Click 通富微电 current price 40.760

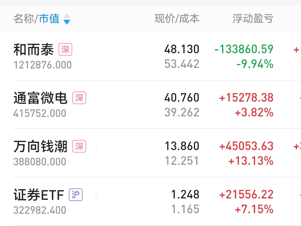click(x=182, y=98)
